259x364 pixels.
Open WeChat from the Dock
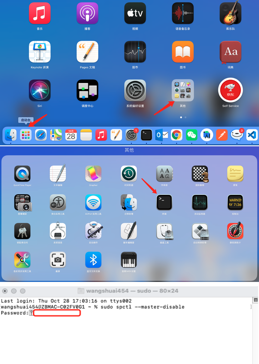pyautogui.click(x=191, y=135)
